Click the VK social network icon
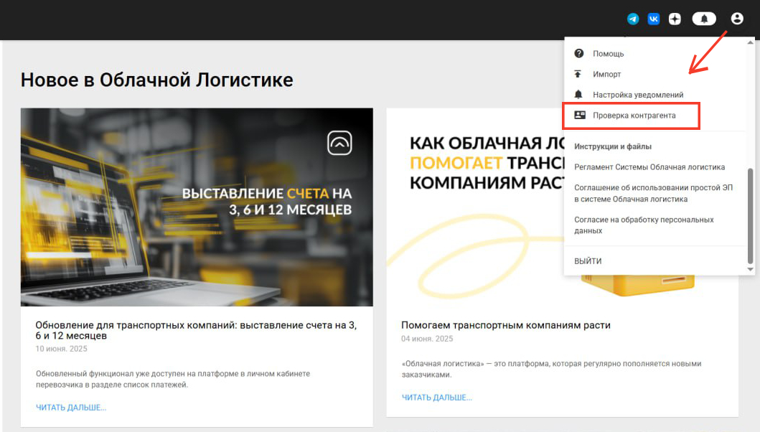 (x=654, y=19)
